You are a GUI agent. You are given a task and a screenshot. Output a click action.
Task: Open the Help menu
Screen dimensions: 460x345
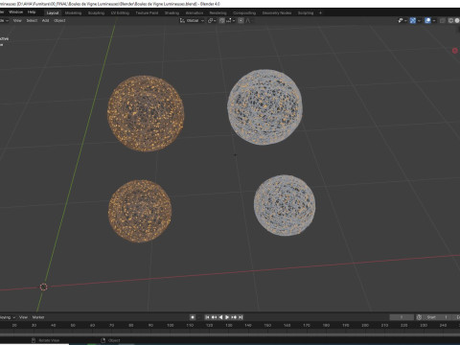(32, 12)
